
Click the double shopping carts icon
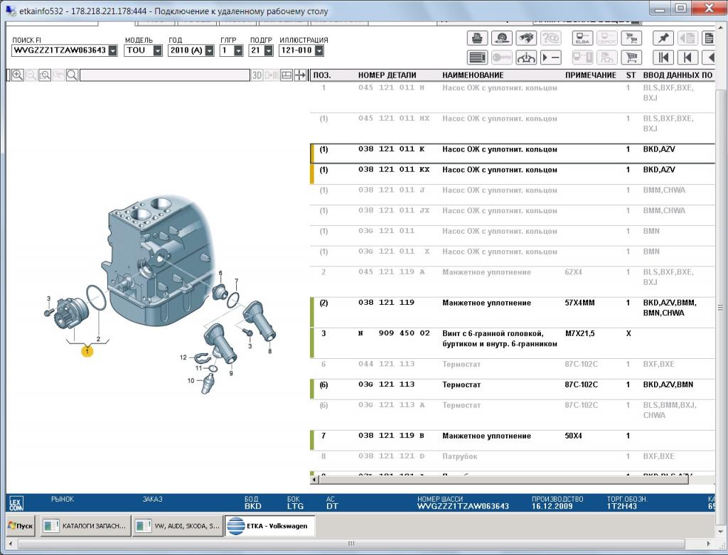tap(631, 38)
